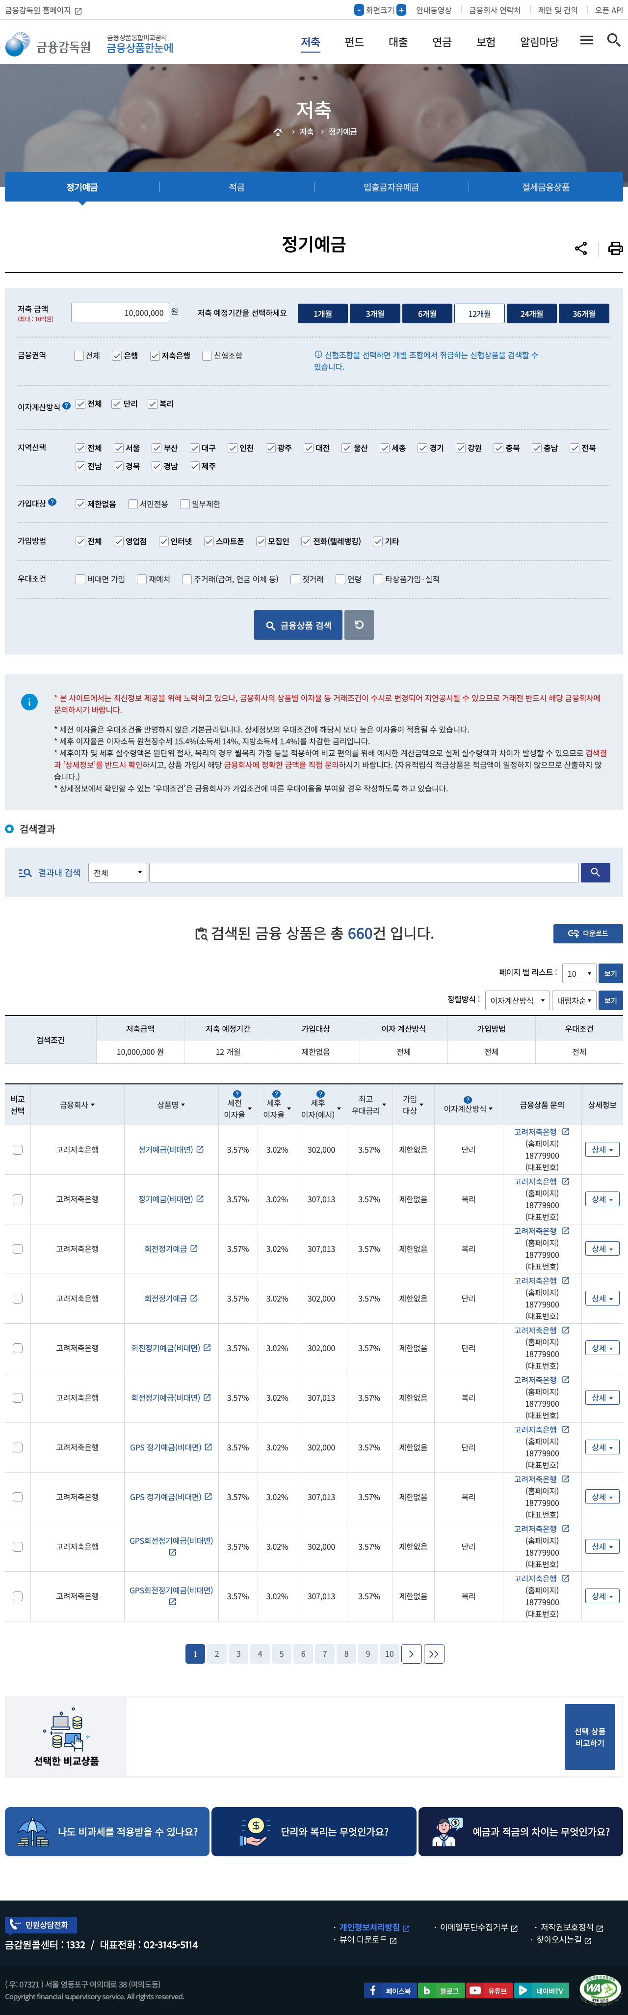Viewport: 628px width, 2015px height.
Task: Open help tooltip for 이자계산방식 filter
Action: (x=66, y=405)
